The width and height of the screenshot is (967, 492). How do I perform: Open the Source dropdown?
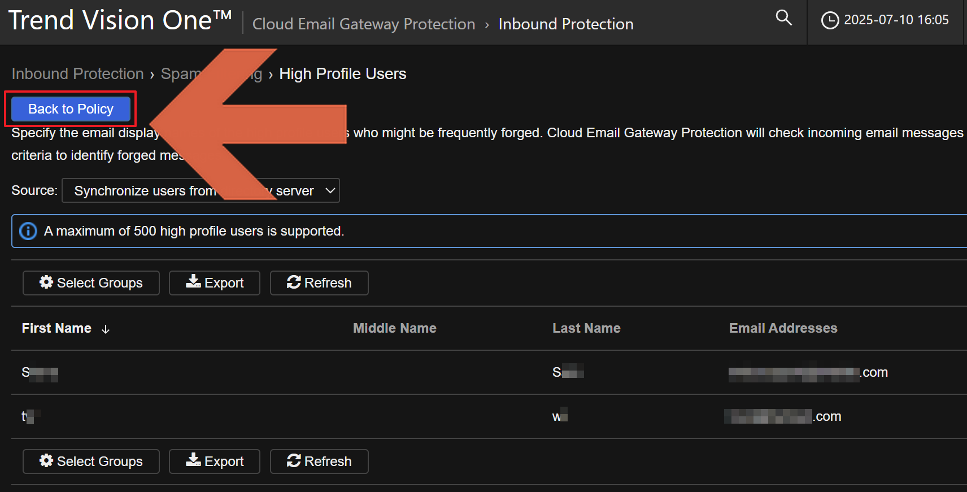201,191
